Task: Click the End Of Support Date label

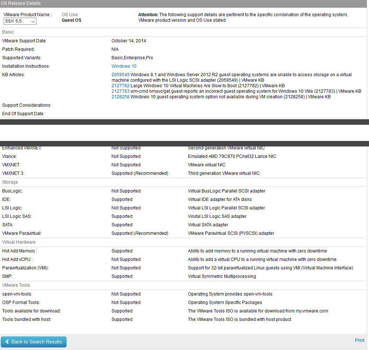Action: [x=23, y=114]
